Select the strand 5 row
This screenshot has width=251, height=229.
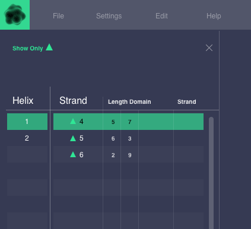[x=128, y=138]
